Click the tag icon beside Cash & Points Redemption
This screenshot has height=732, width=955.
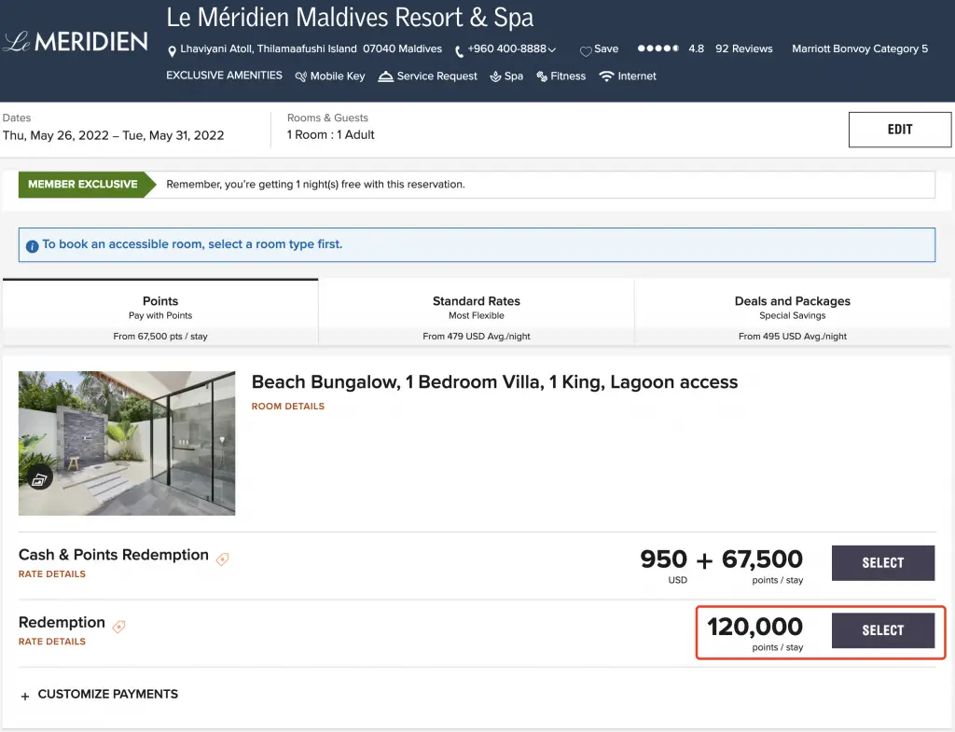222,559
